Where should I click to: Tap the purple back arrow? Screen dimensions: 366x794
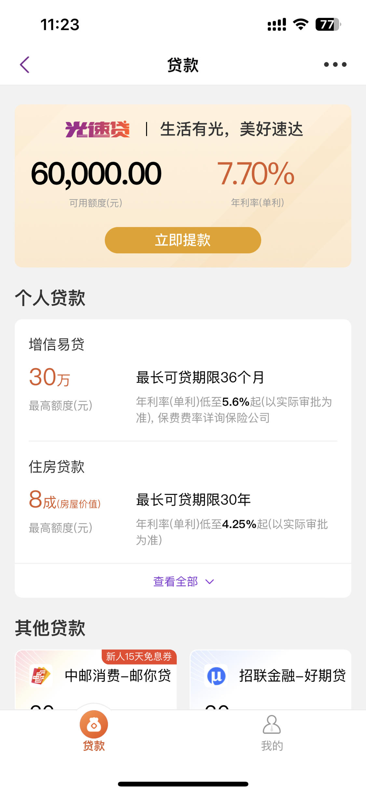(25, 65)
